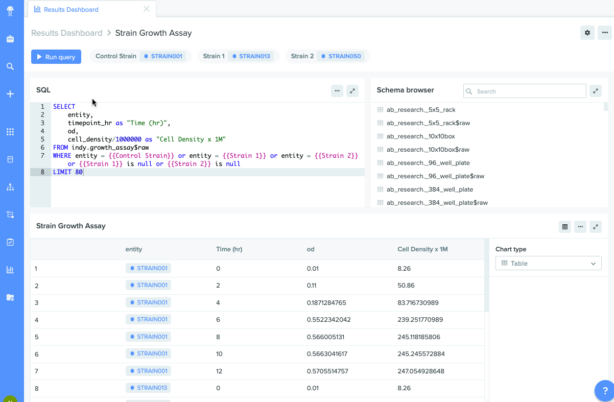Screen dimensions: 614x402
Task: Click the Schema browser list scrollbar
Action: 606,106
